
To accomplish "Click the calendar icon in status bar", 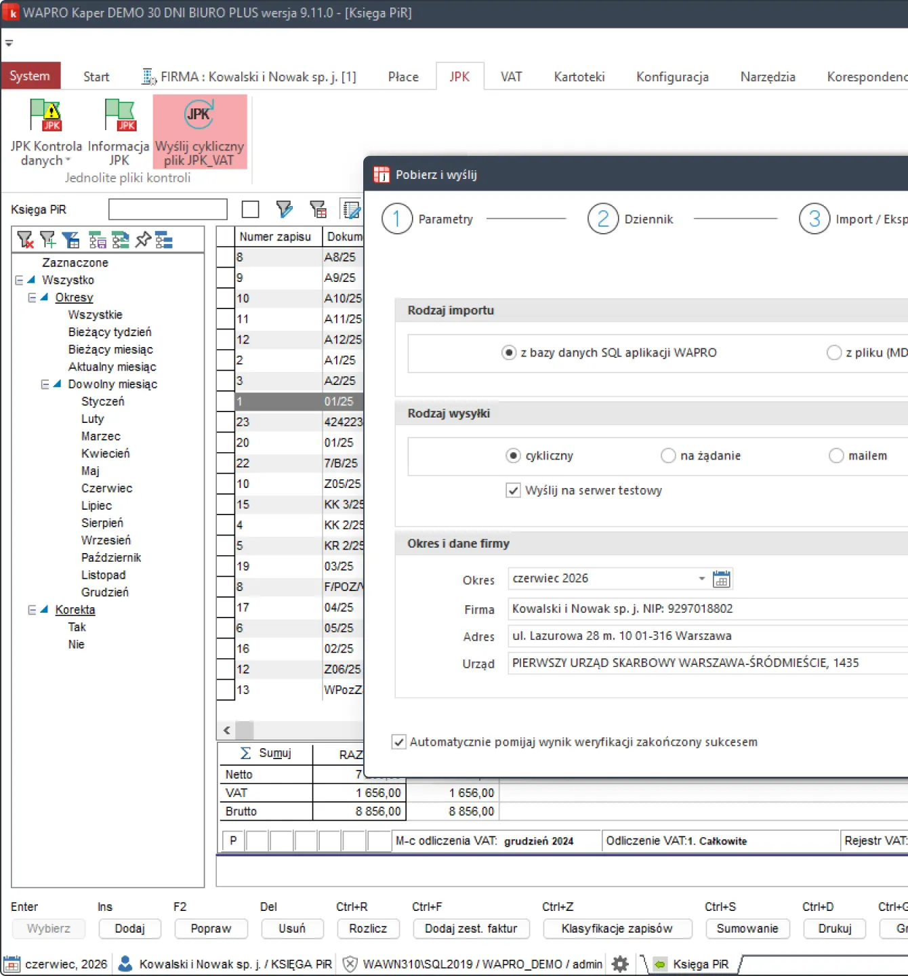I will (x=12, y=964).
